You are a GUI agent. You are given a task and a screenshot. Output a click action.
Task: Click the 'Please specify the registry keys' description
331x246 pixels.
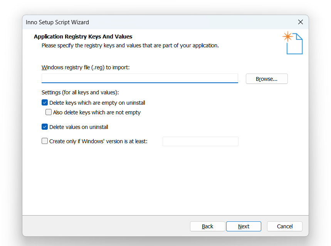(x=130, y=45)
